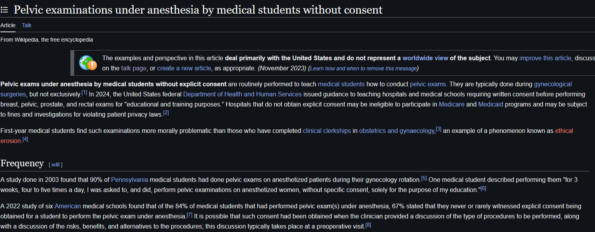The width and height of the screenshot is (595, 232).
Task: Jump to citation reference 7
Action: click(x=190, y=215)
